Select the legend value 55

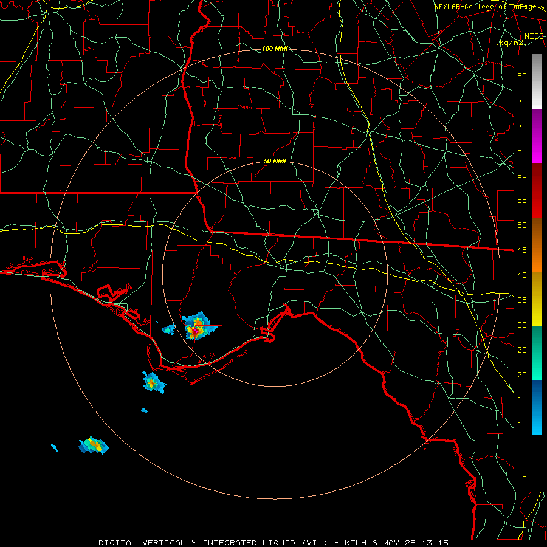click(522, 200)
